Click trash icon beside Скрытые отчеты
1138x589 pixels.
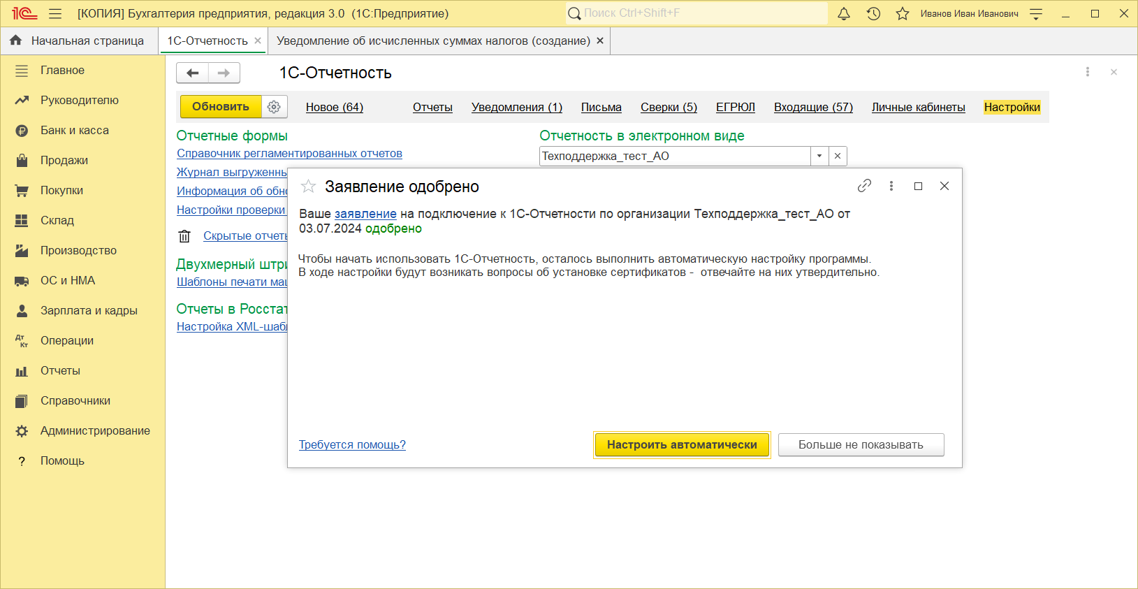[x=184, y=236]
